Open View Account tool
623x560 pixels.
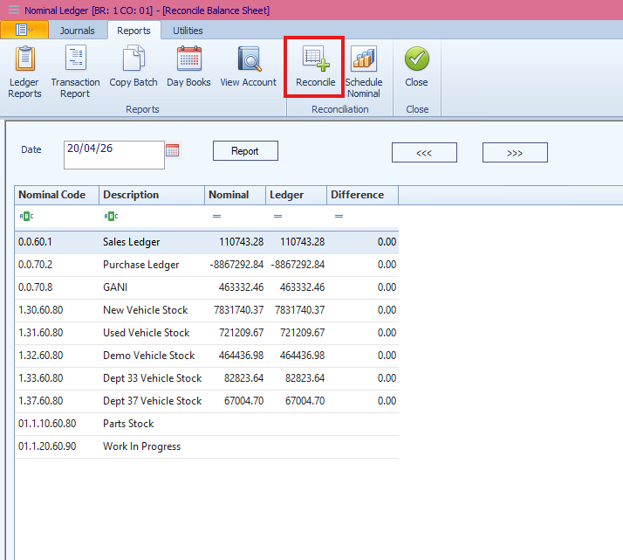pyautogui.click(x=249, y=66)
